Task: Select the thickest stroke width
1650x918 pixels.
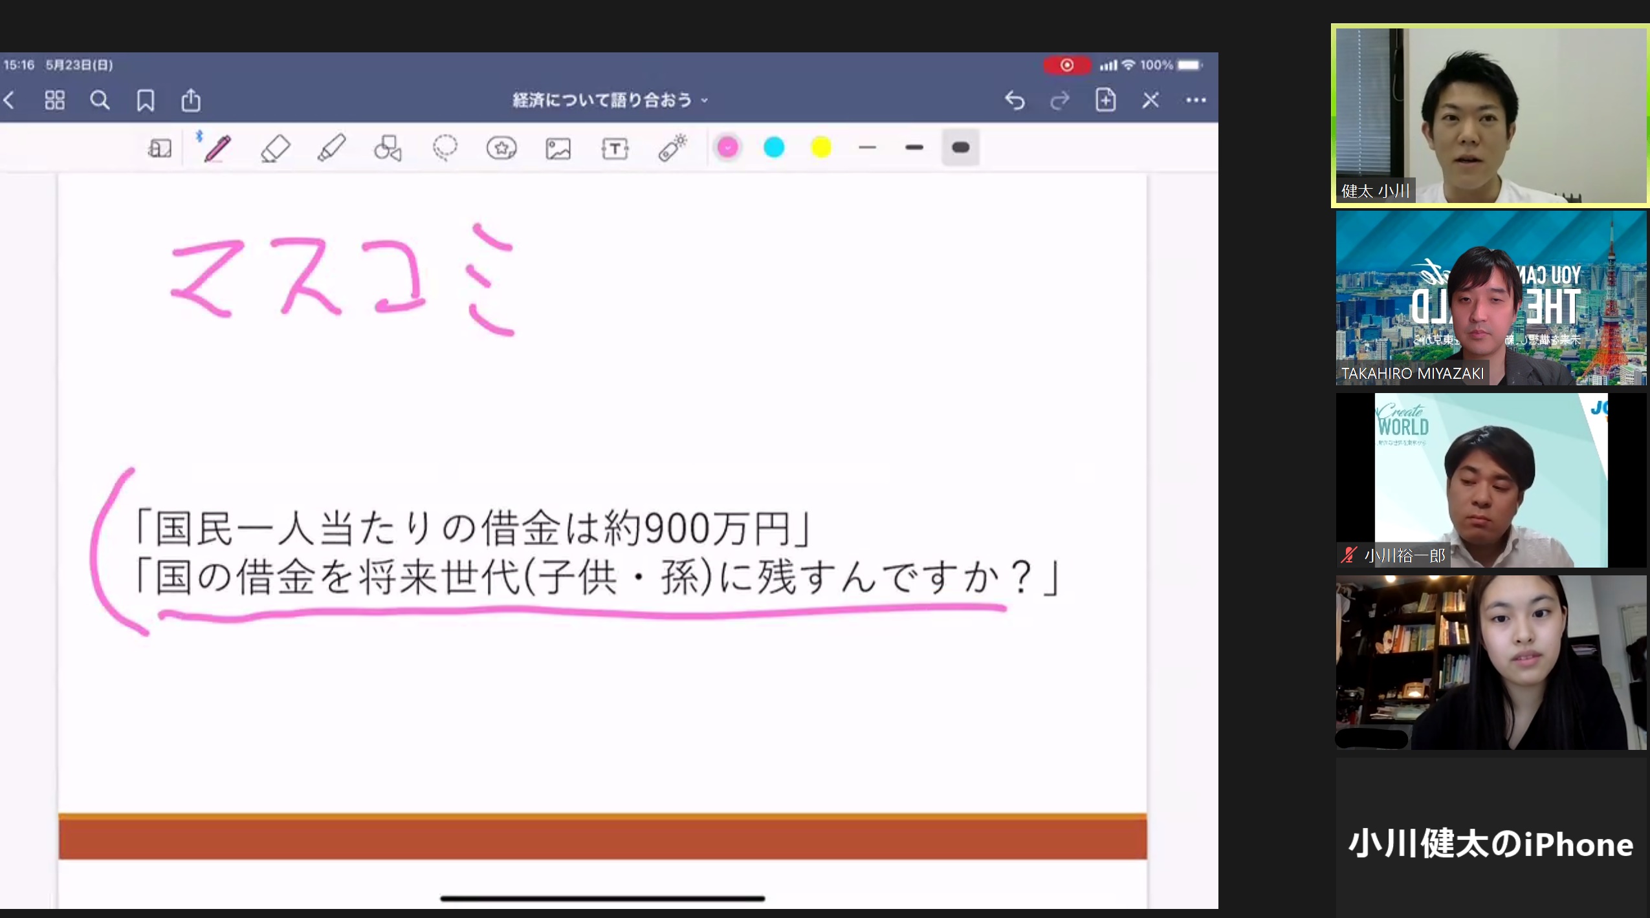Action: pyautogui.click(x=961, y=148)
